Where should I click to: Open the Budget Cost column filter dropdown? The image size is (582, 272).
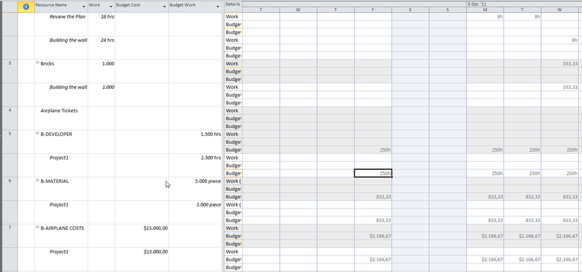(x=165, y=6)
